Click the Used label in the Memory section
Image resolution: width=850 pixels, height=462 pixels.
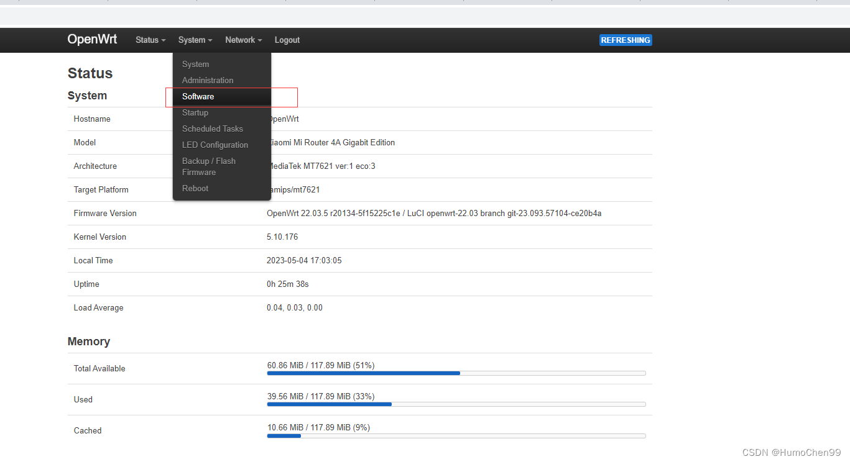tap(83, 399)
